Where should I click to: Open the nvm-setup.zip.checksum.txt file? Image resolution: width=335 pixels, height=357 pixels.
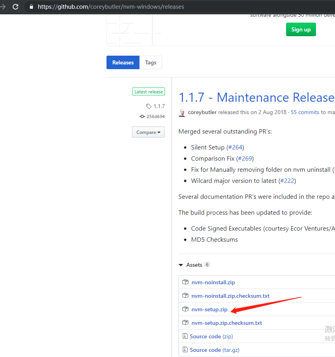pyautogui.click(x=227, y=322)
